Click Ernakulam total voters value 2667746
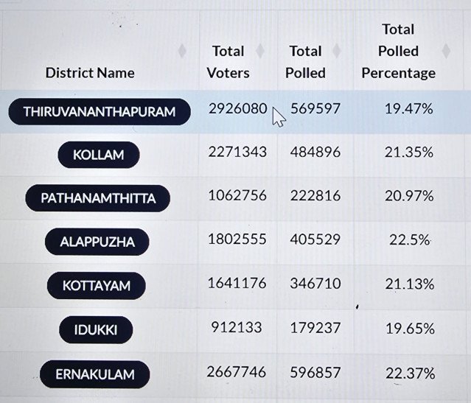 (237, 372)
